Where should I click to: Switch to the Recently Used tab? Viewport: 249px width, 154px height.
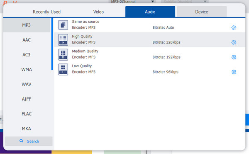coord(46,12)
